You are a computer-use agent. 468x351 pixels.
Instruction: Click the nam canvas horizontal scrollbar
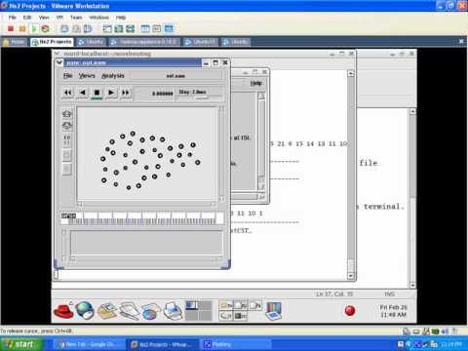tap(146, 205)
